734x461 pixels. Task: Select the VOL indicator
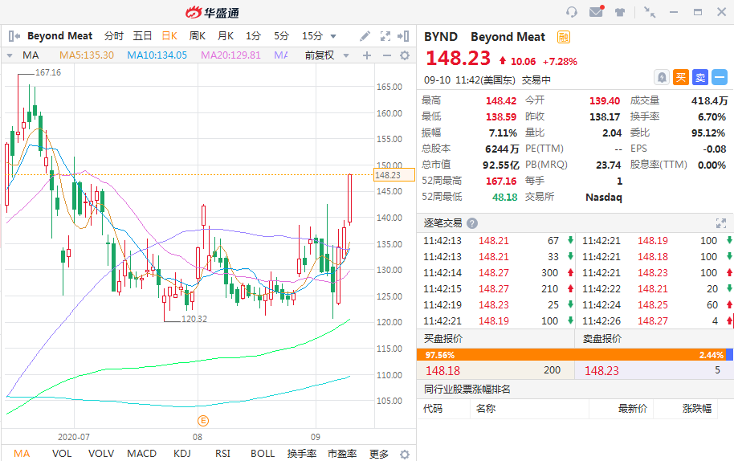tap(62, 454)
